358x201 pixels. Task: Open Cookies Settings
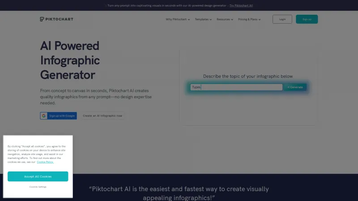38,187
